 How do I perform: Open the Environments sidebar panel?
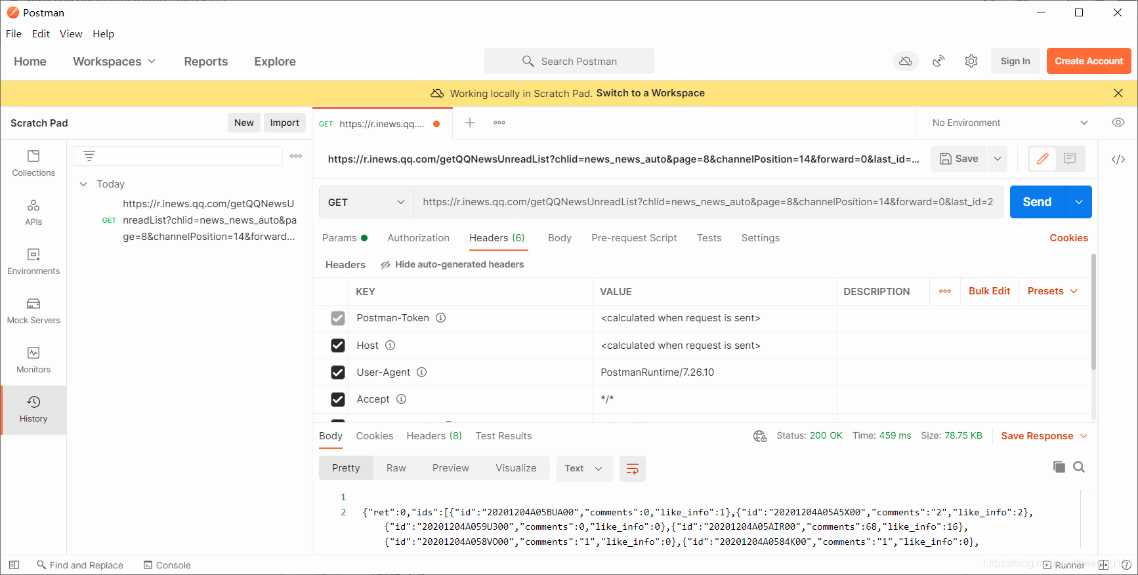pos(33,262)
